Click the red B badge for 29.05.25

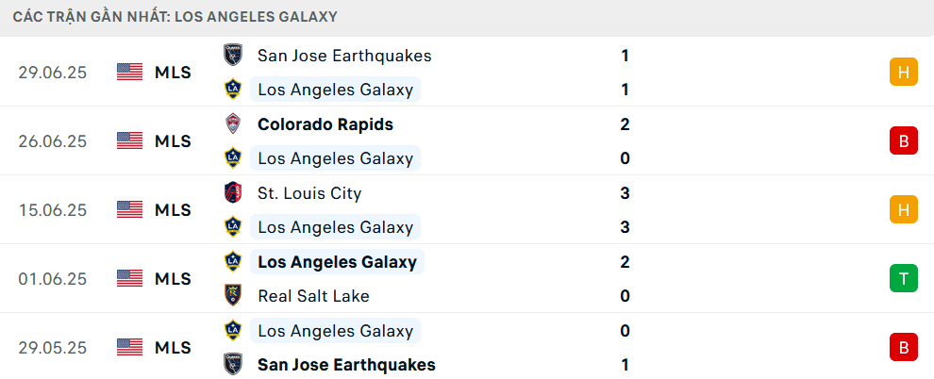tap(903, 347)
